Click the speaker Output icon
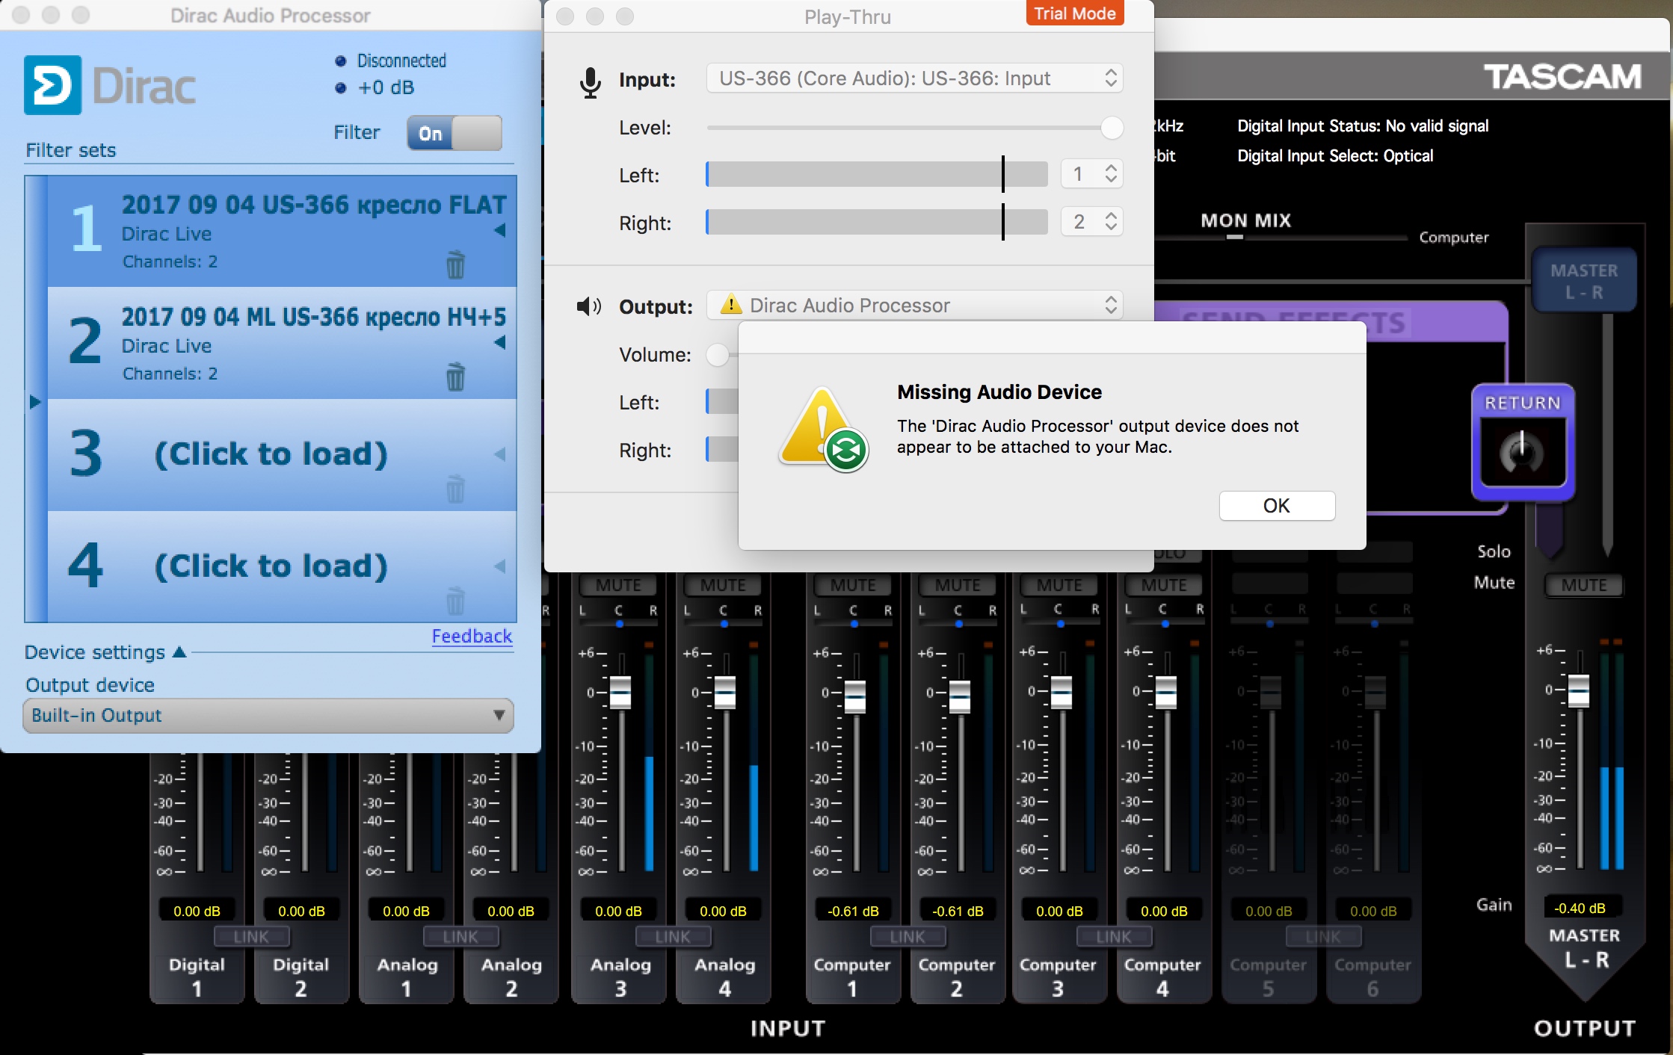This screenshot has height=1055, width=1673. 589,306
